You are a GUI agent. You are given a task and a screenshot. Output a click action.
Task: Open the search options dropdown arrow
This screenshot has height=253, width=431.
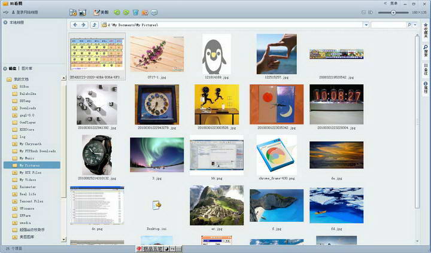click(x=415, y=25)
